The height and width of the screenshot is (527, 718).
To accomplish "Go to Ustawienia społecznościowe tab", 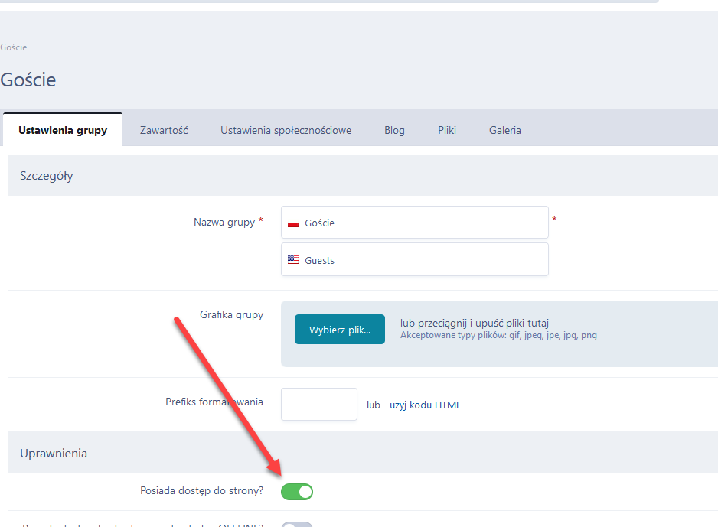I will 286,130.
